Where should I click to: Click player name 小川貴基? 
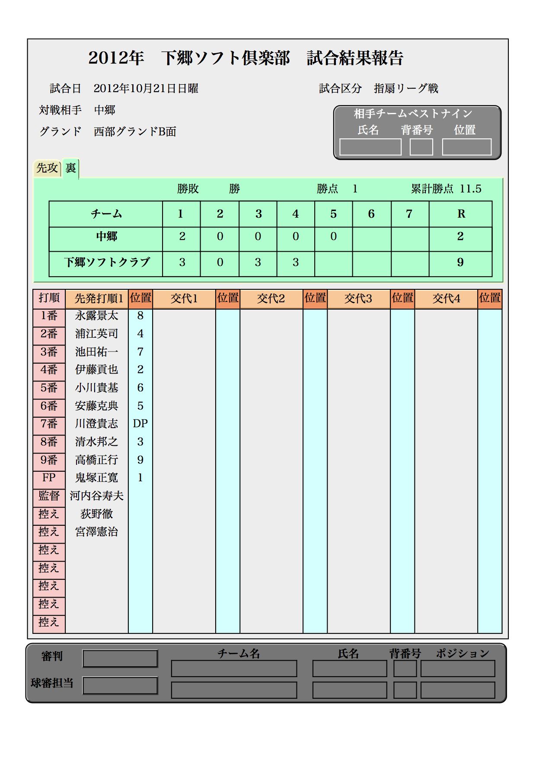[x=97, y=388]
